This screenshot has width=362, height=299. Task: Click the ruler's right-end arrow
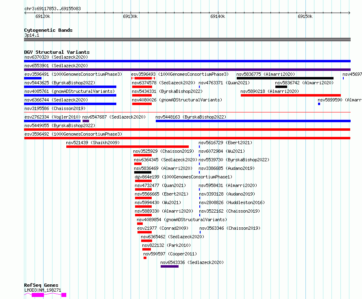pos(349,13)
